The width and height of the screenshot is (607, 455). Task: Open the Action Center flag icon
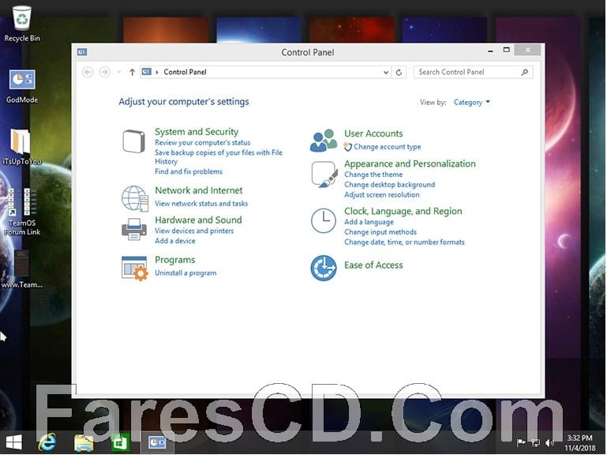click(x=521, y=442)
